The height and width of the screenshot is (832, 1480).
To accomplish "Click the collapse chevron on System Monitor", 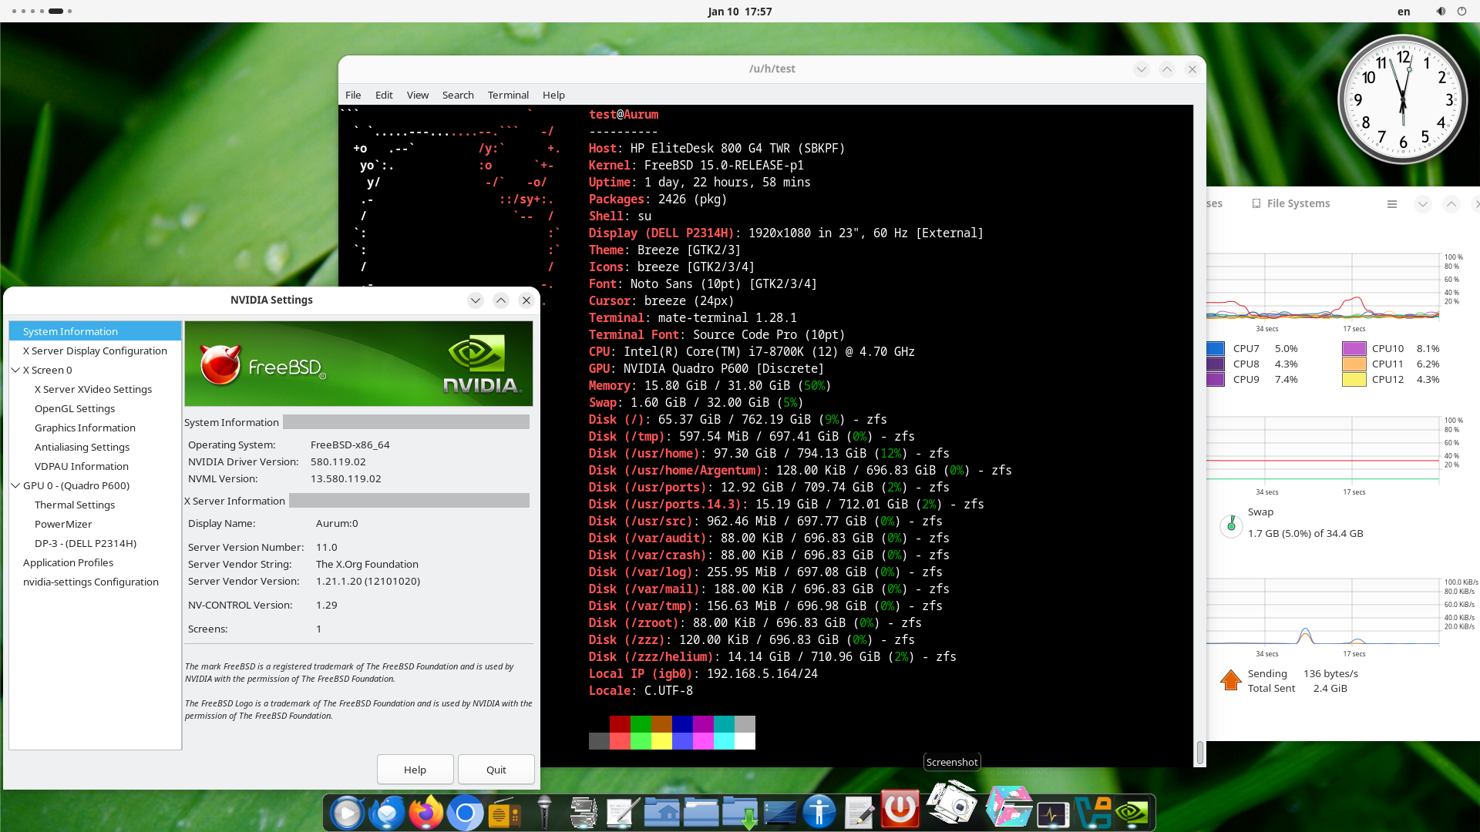I will [x=1422, y=204].
